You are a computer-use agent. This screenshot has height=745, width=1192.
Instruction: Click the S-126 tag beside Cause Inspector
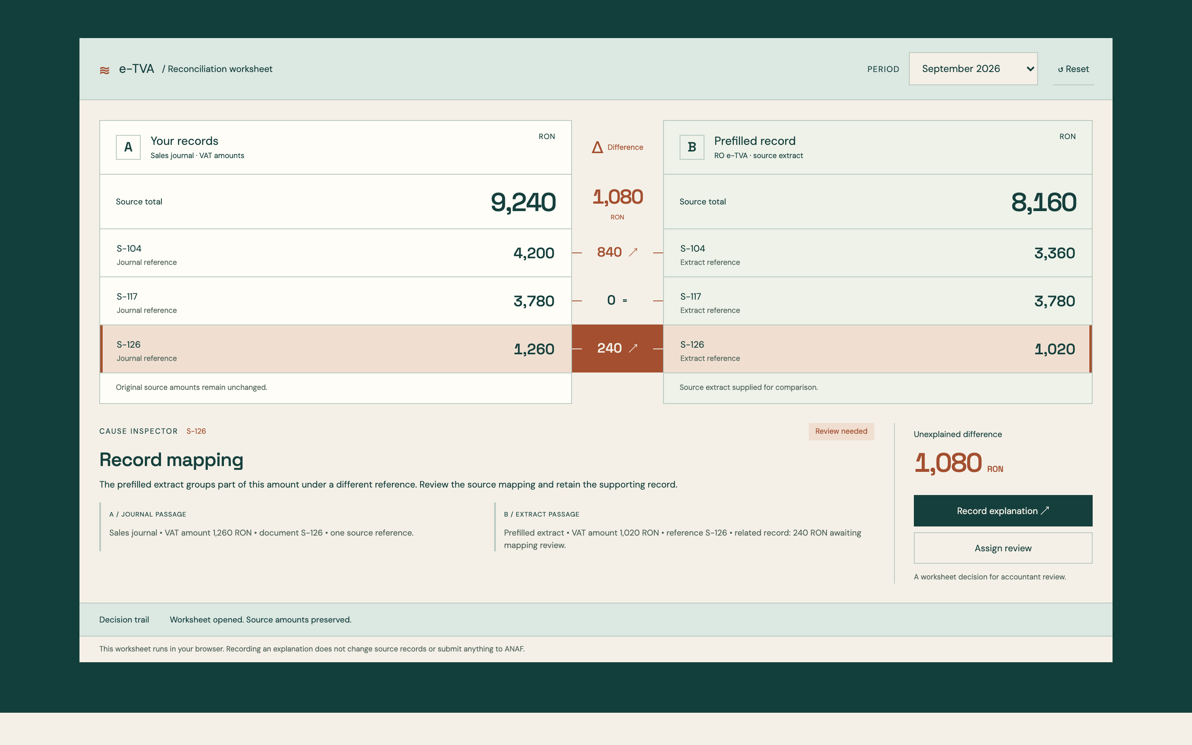tap(196, 431)
